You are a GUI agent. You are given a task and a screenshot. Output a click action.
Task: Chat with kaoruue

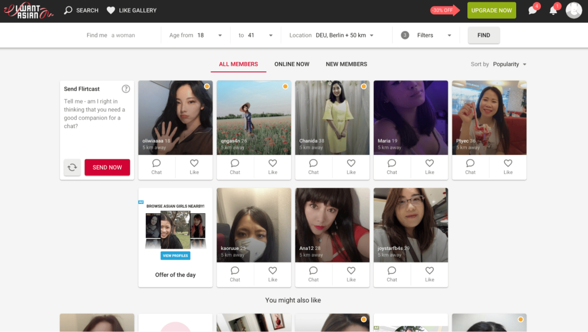coord(235,274)
